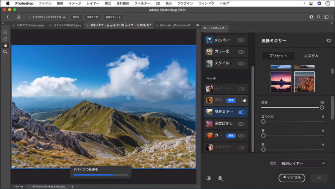335x189 pixels.
Task: Check すべてのウィンドウをスクロール checkbox
Action: point(30,17)
